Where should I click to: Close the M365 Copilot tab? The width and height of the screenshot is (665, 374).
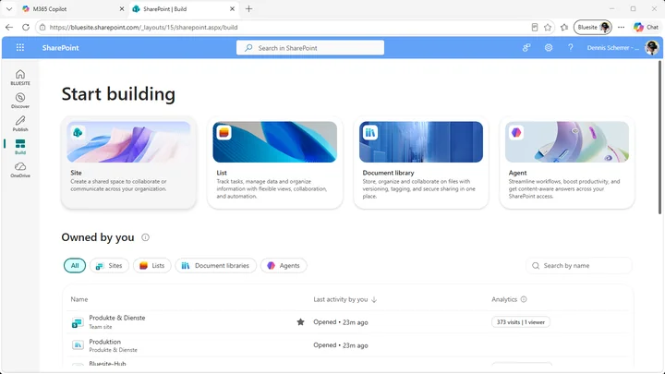(x=122, y=9)
